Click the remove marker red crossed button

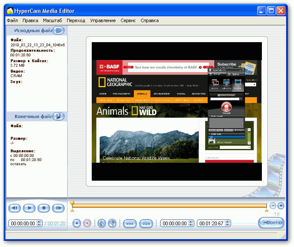point(87,223)
